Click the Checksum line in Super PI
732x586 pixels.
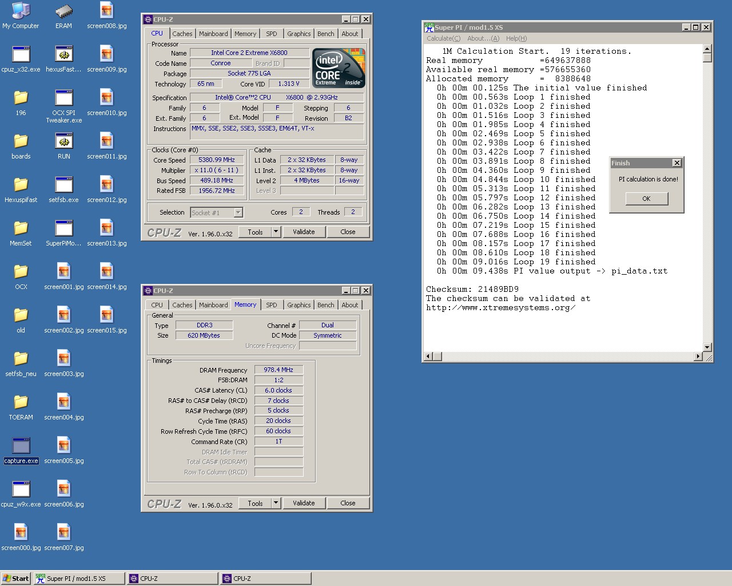pos(472,289)
